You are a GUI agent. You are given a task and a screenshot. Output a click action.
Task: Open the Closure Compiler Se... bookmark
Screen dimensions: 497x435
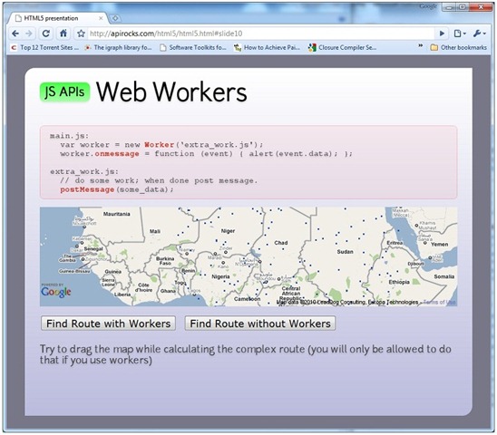(x=342, y=47)
